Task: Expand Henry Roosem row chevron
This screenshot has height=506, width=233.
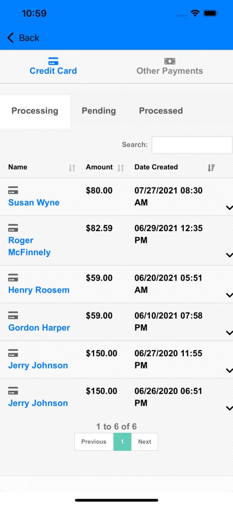Action: [229, 295]
